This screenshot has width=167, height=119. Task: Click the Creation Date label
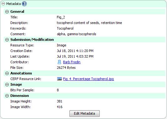(x=21, y=51)
